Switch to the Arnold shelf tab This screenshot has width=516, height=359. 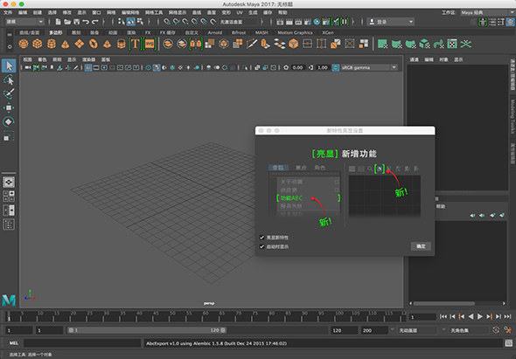click(x=215, y=32)
